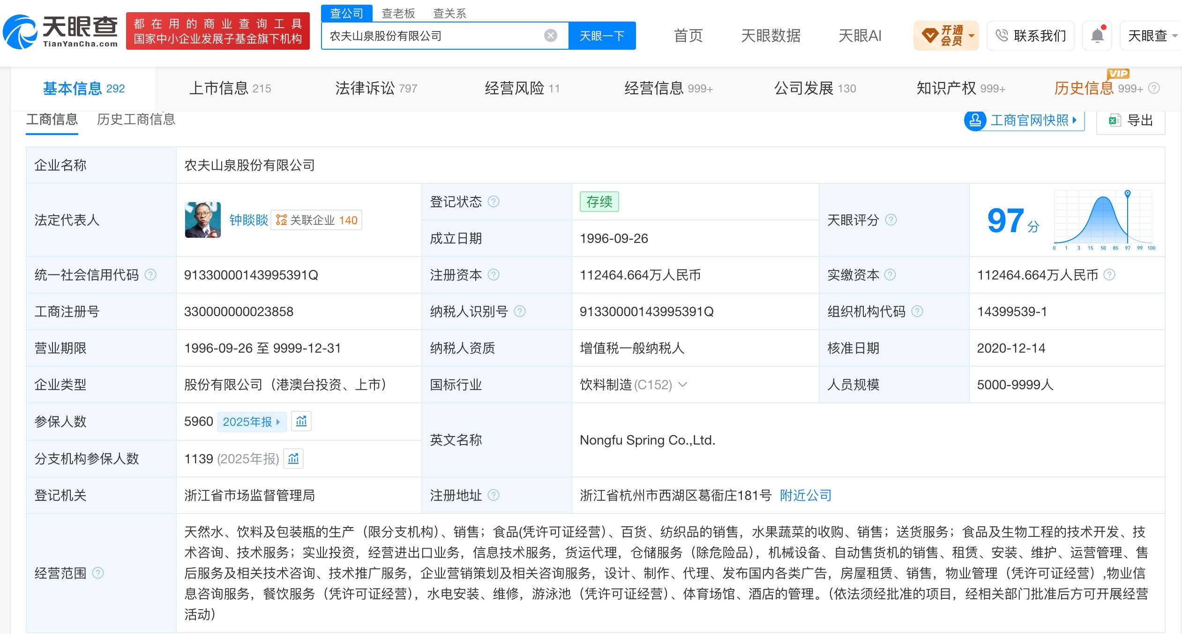Click help icon next to 登记状态
This screenshot has height=634, width=1182.
494,202
